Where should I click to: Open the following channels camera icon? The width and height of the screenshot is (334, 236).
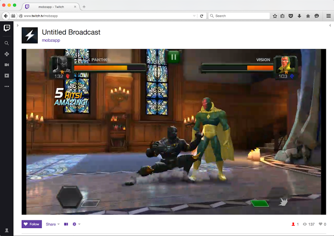(x=6, y=65)
